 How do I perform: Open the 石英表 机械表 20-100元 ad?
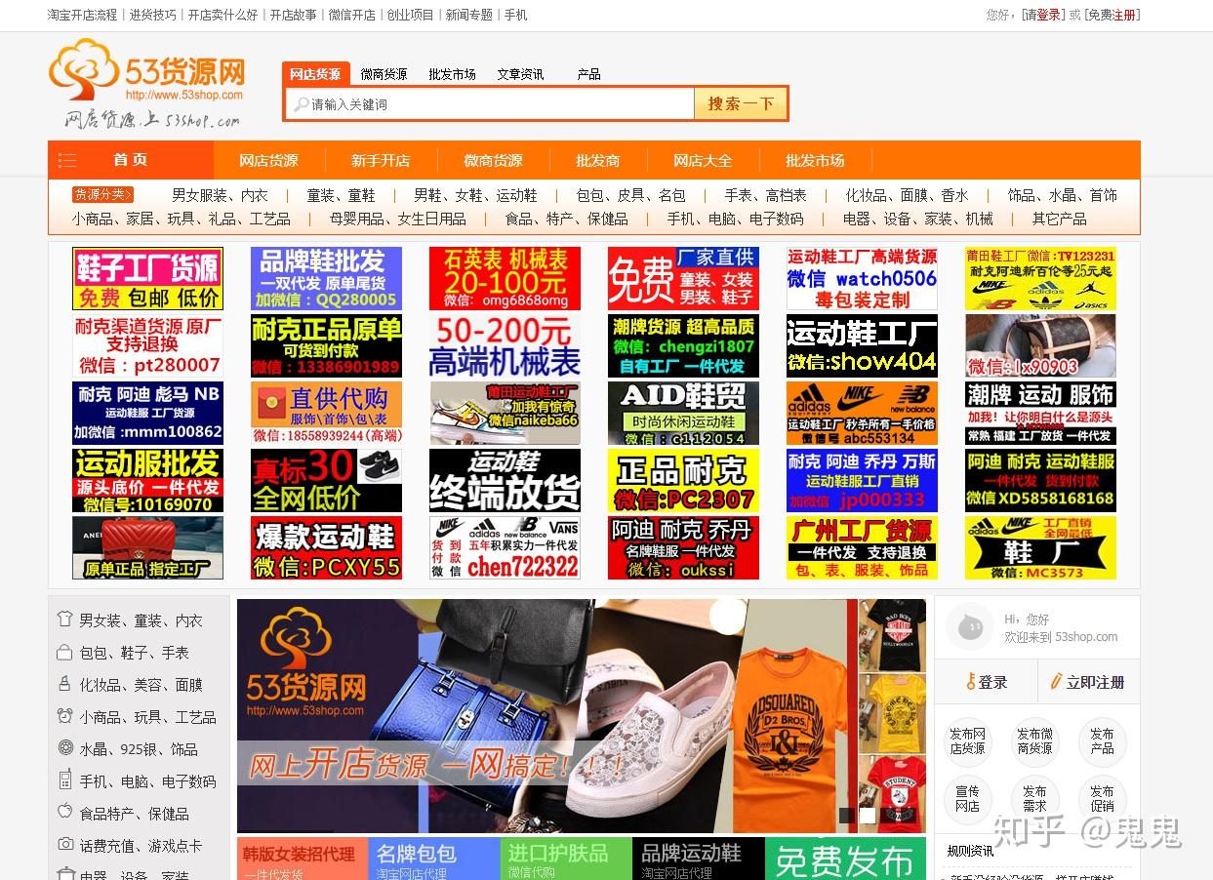[x=505, y=278]
